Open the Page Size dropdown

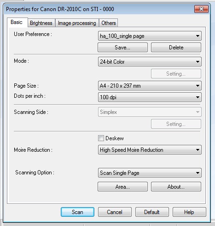click(x=150, y=86)
